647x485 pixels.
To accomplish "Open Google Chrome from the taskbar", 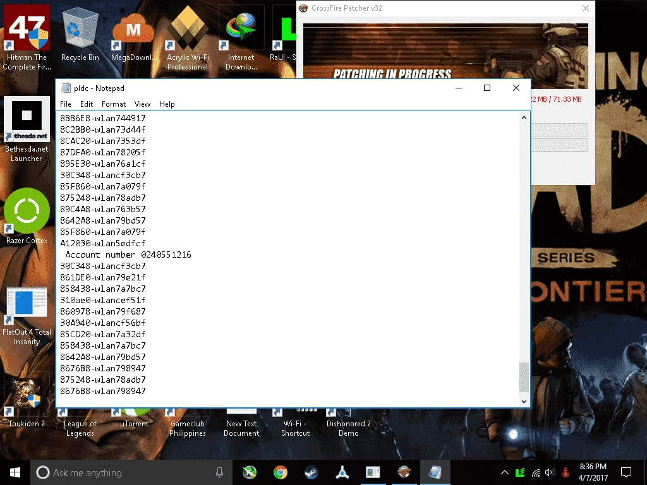I will coord(280,472).
